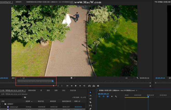171x110 pixels.
Task: Click 名称 column header
Action: [x=3, y=101]
